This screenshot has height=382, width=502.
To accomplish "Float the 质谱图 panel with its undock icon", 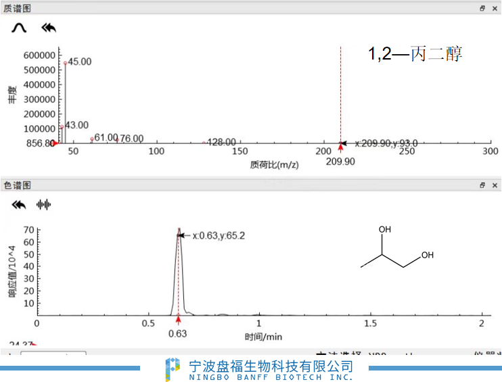I will click(482, 8).
